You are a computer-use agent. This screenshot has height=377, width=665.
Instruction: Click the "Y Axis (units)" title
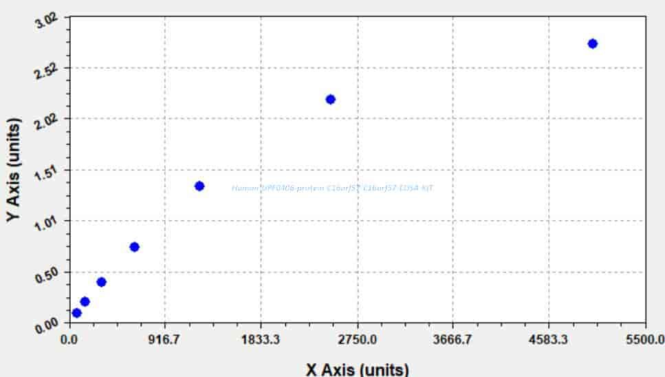14,170
